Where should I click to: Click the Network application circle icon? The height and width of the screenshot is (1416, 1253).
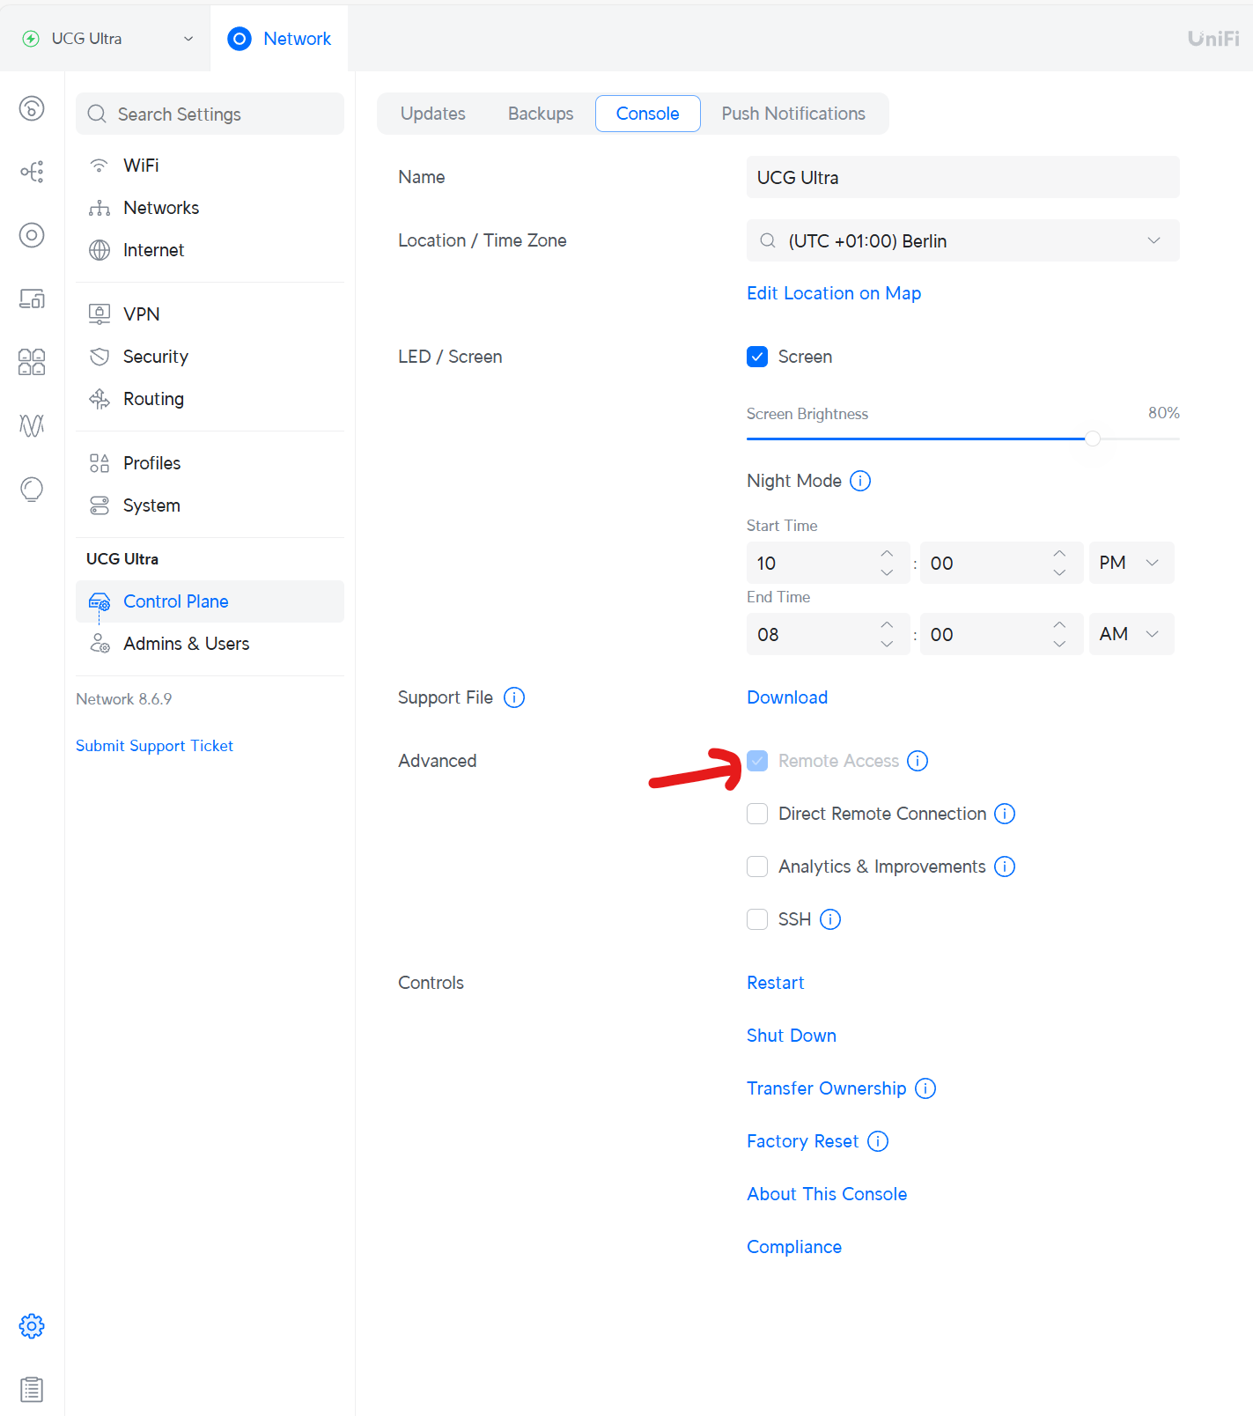pos(240,39)
